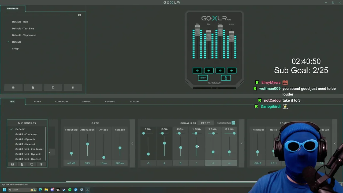
Task: Open the Routing tab
Action: pyautogui.click(x=110, y=102)
